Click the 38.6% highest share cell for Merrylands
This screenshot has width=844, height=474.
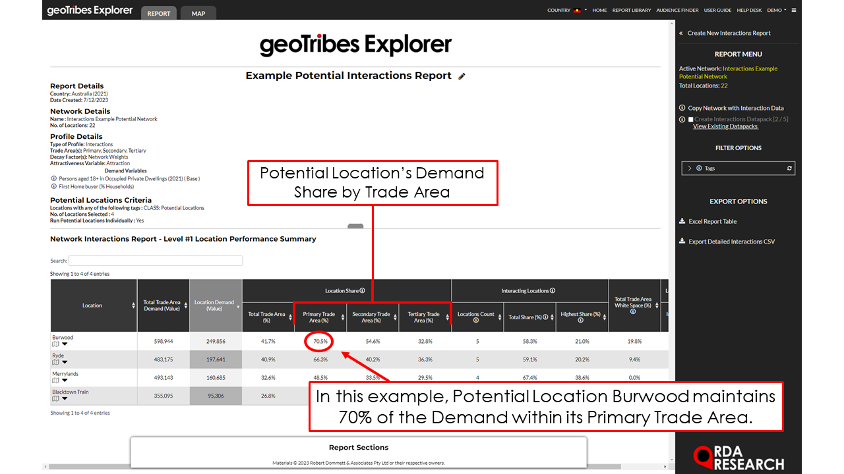pos(582,377)
